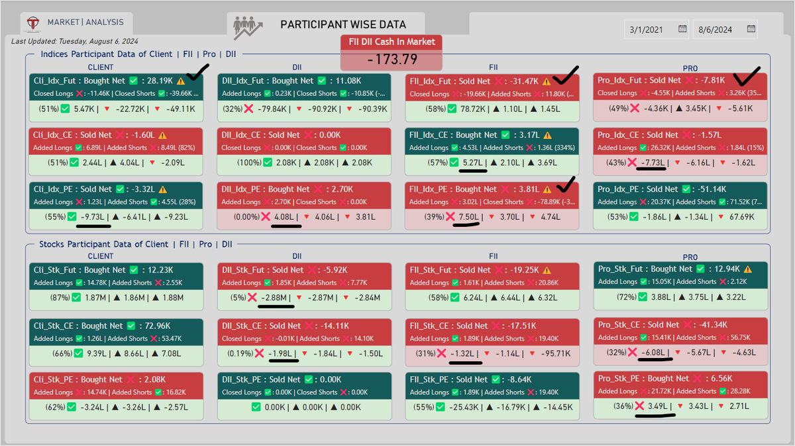Image resolution: width=795 pixels, height=446 pixels.
Task: Click green check beside (87%) in Cli_Stk_Fut card
Action: click(76, 298)
